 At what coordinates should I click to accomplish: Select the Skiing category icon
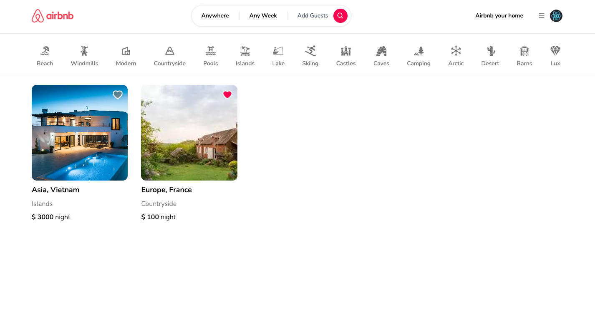(310, 51)
